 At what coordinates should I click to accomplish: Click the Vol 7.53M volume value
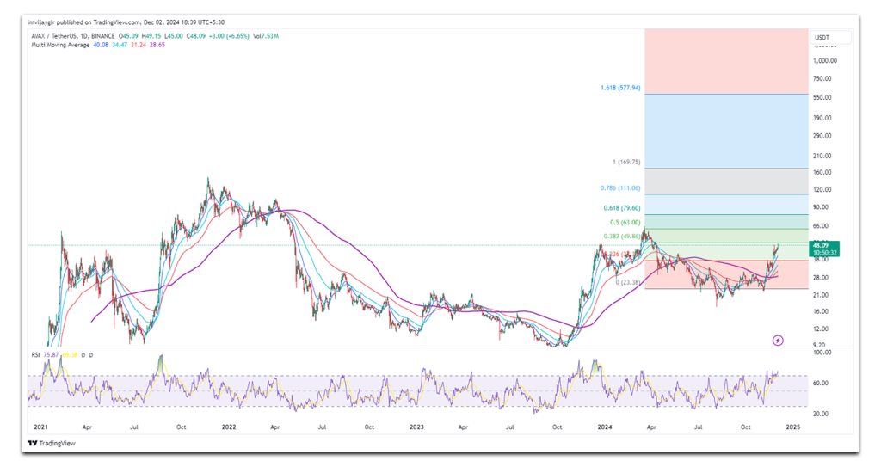[x=266, y=36]
